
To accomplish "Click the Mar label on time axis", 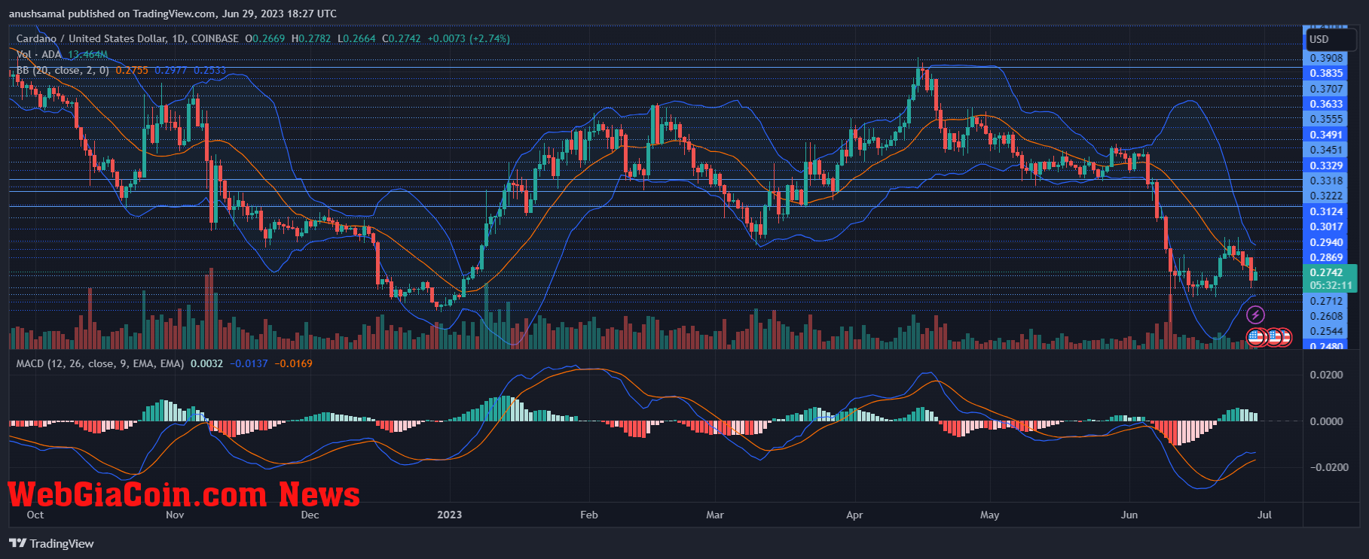I will (714, 515).
